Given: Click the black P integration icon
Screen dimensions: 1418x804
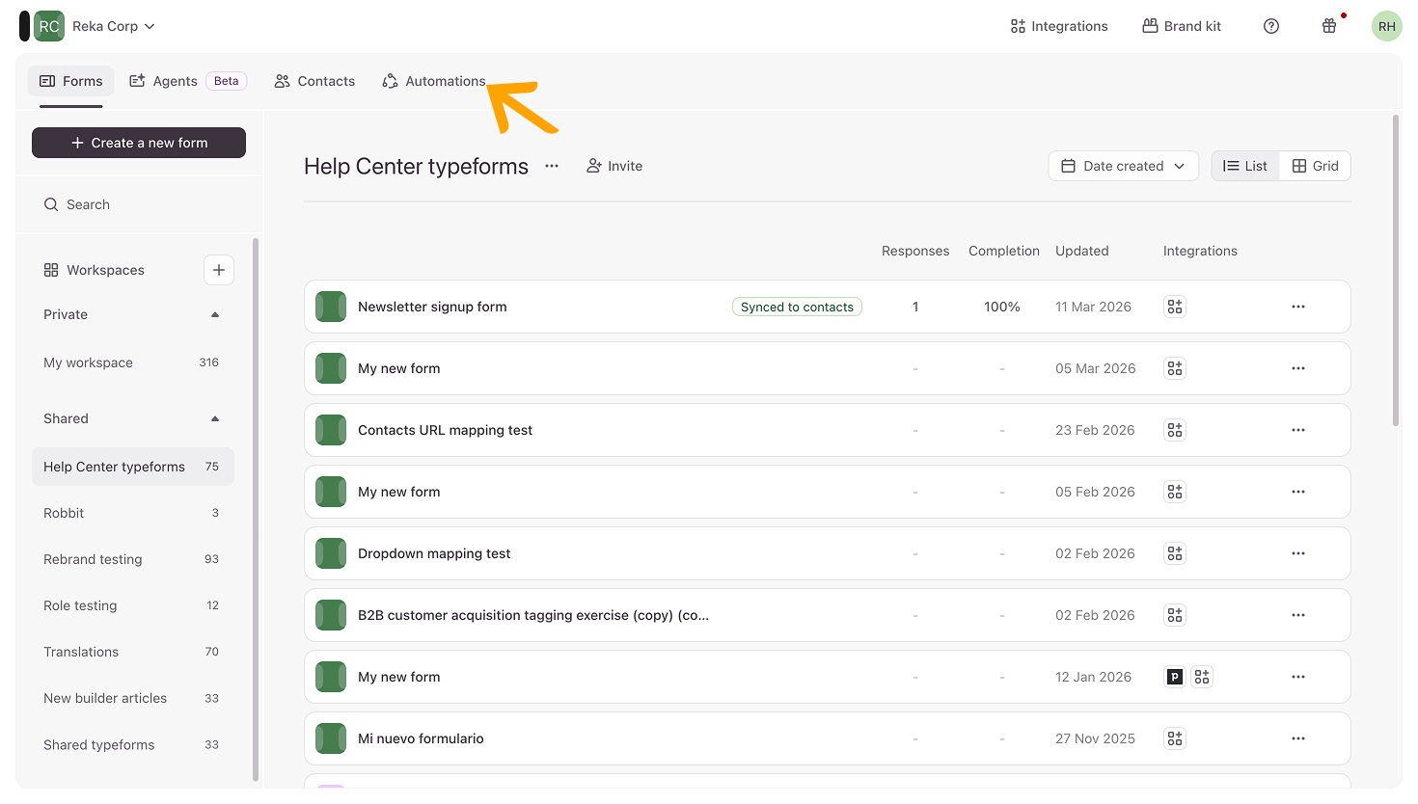Looking at the screenshot, I should [x=1174, y=677].
